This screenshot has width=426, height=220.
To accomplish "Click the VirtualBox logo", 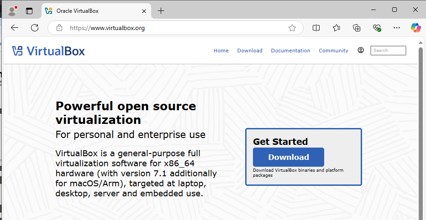I will tap(48, 51).
